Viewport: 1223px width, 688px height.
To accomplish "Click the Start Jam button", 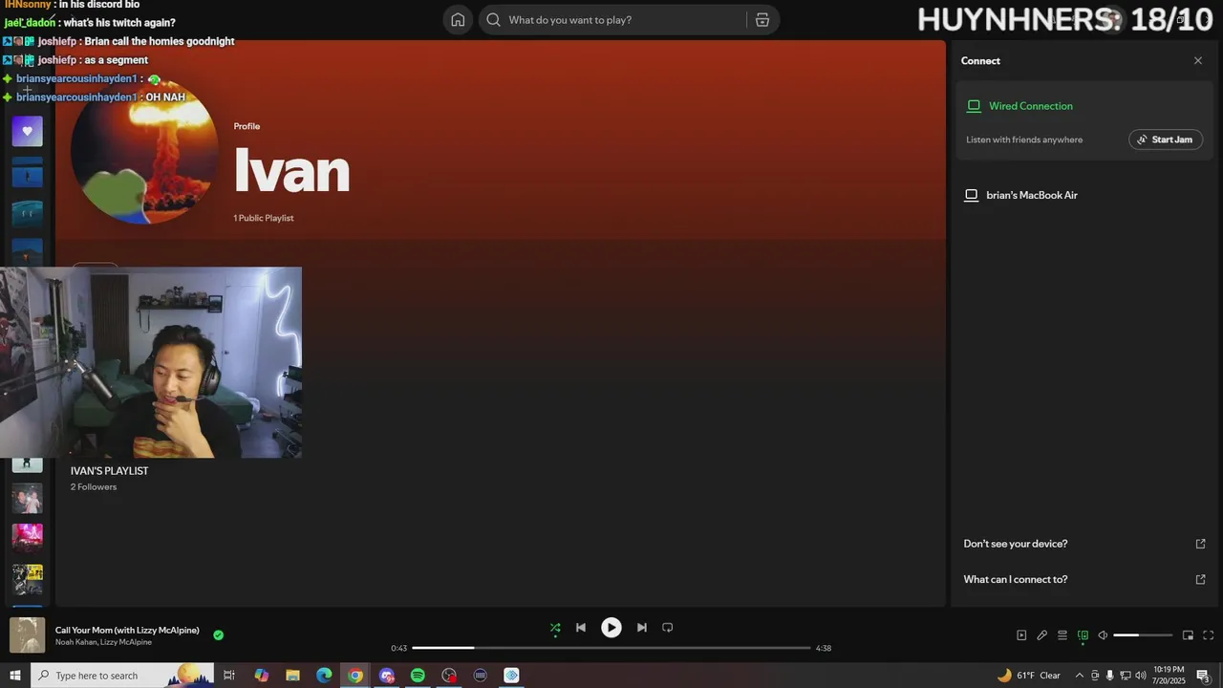I will pyautogui.click(x=1166, y=140).
